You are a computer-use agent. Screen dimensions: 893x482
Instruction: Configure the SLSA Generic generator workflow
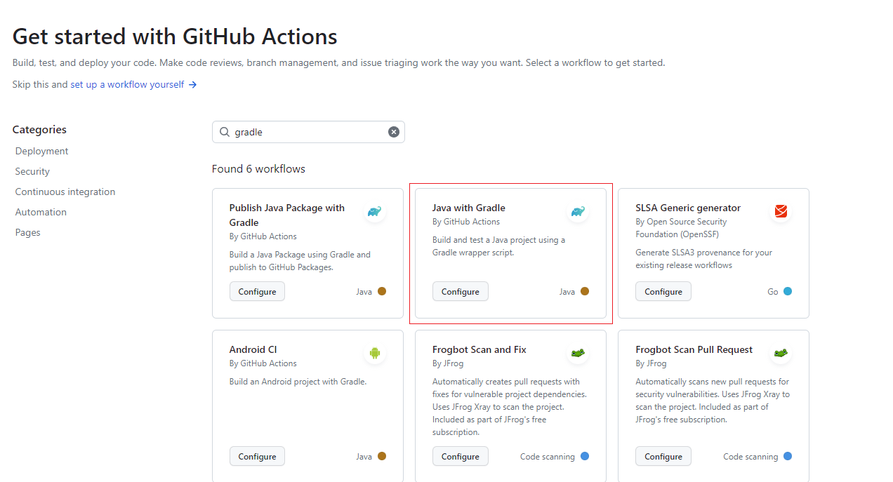click(663, 291)
